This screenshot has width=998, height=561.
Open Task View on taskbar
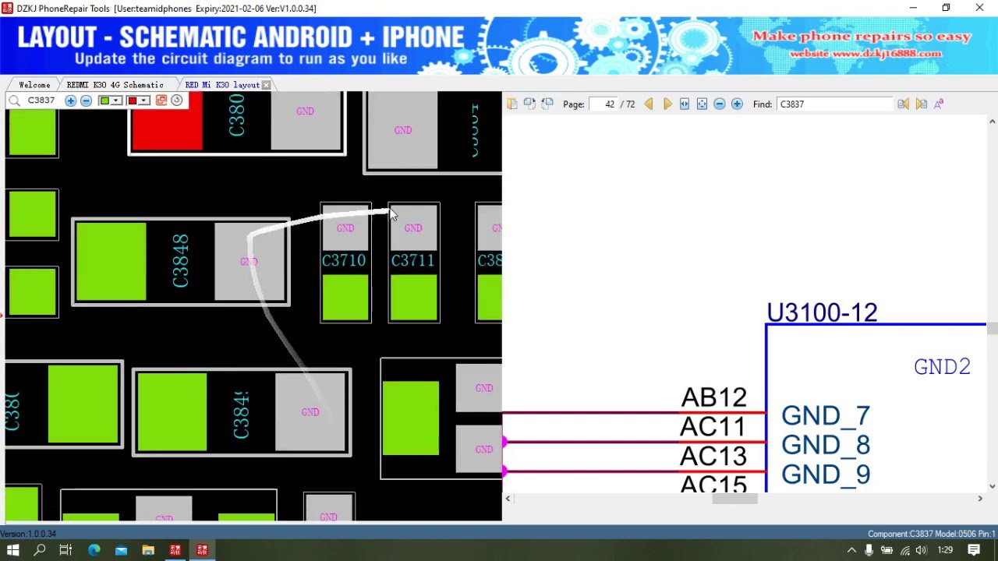66,550
